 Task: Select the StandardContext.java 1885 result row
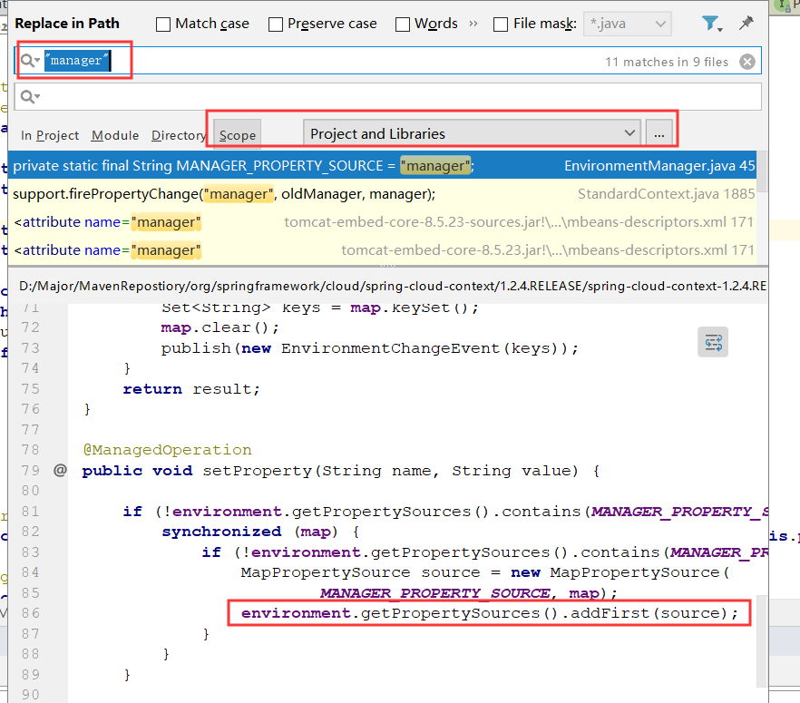click(x=382, y=194)
